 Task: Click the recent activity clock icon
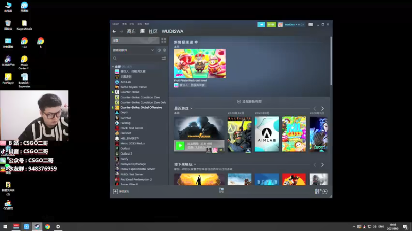point(159,50)
